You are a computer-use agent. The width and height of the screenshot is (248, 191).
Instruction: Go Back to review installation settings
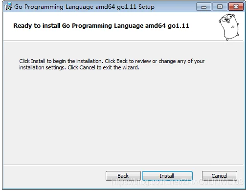tap(123, 176)
